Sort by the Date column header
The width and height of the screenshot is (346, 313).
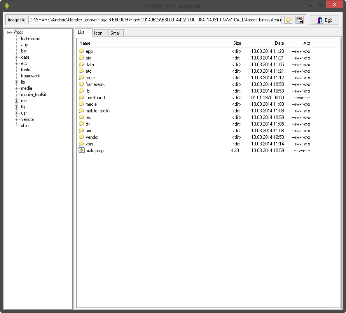pos(264,43)
